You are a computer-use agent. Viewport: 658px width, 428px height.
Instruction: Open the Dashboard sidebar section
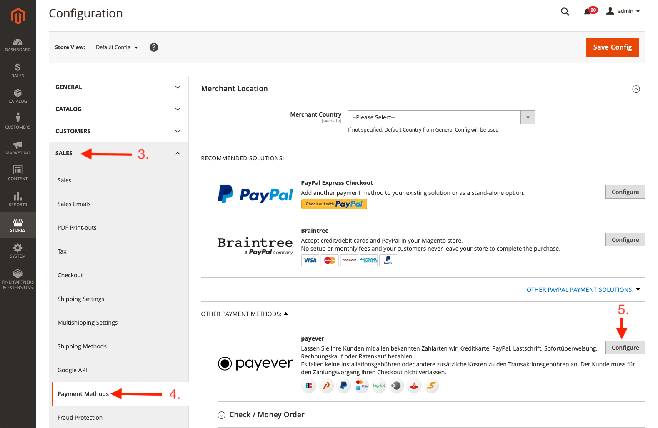[x=18, y=45]
